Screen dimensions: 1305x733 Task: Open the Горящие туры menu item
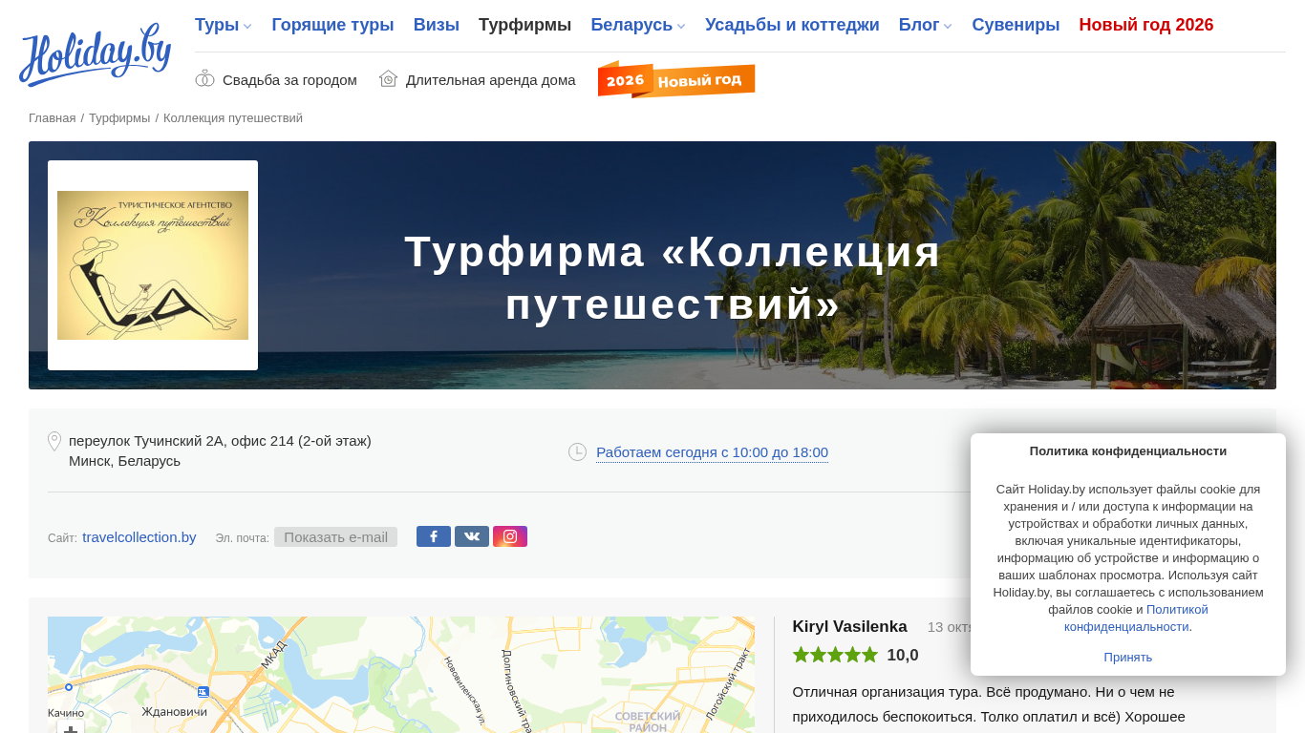click(332, 25)
